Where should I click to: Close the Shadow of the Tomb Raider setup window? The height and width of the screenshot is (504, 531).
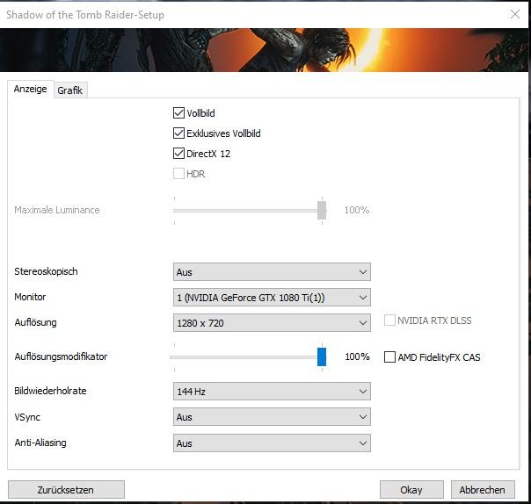[515, 14]
